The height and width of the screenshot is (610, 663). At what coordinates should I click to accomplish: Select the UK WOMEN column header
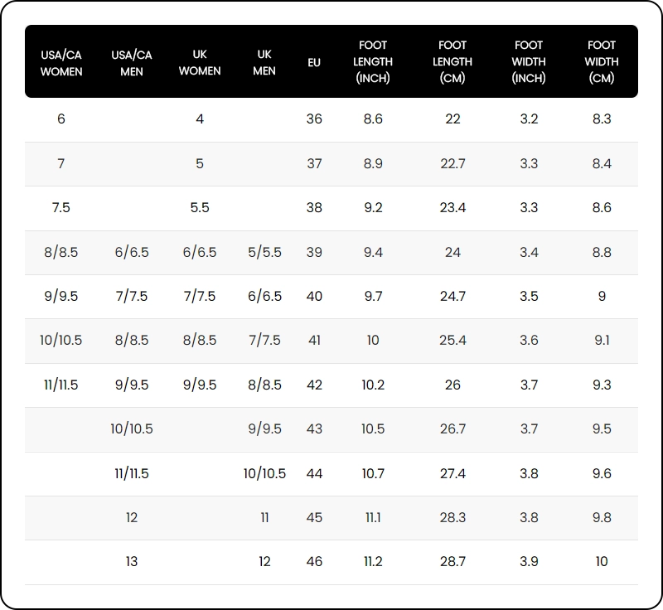[200, 63]
